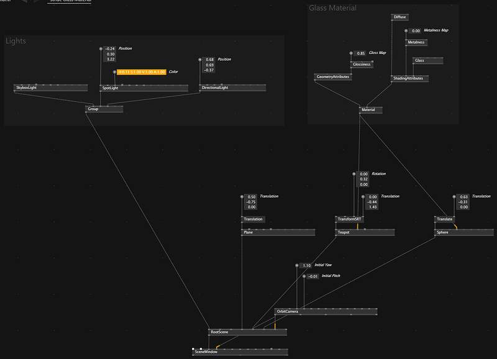Click the Initial Pitch -0.01 value
This screenshot has width=497, height=359.
[313, 276]
